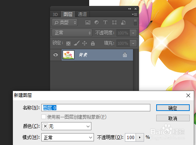Select the 背景 layer thumbnail
This screenshot has width=196, height=145.
(x=69, y=55)
